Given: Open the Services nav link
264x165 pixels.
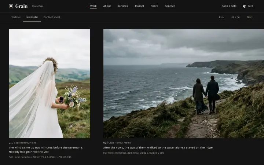Looking at the screenshot, I should (x=123, y=6).
